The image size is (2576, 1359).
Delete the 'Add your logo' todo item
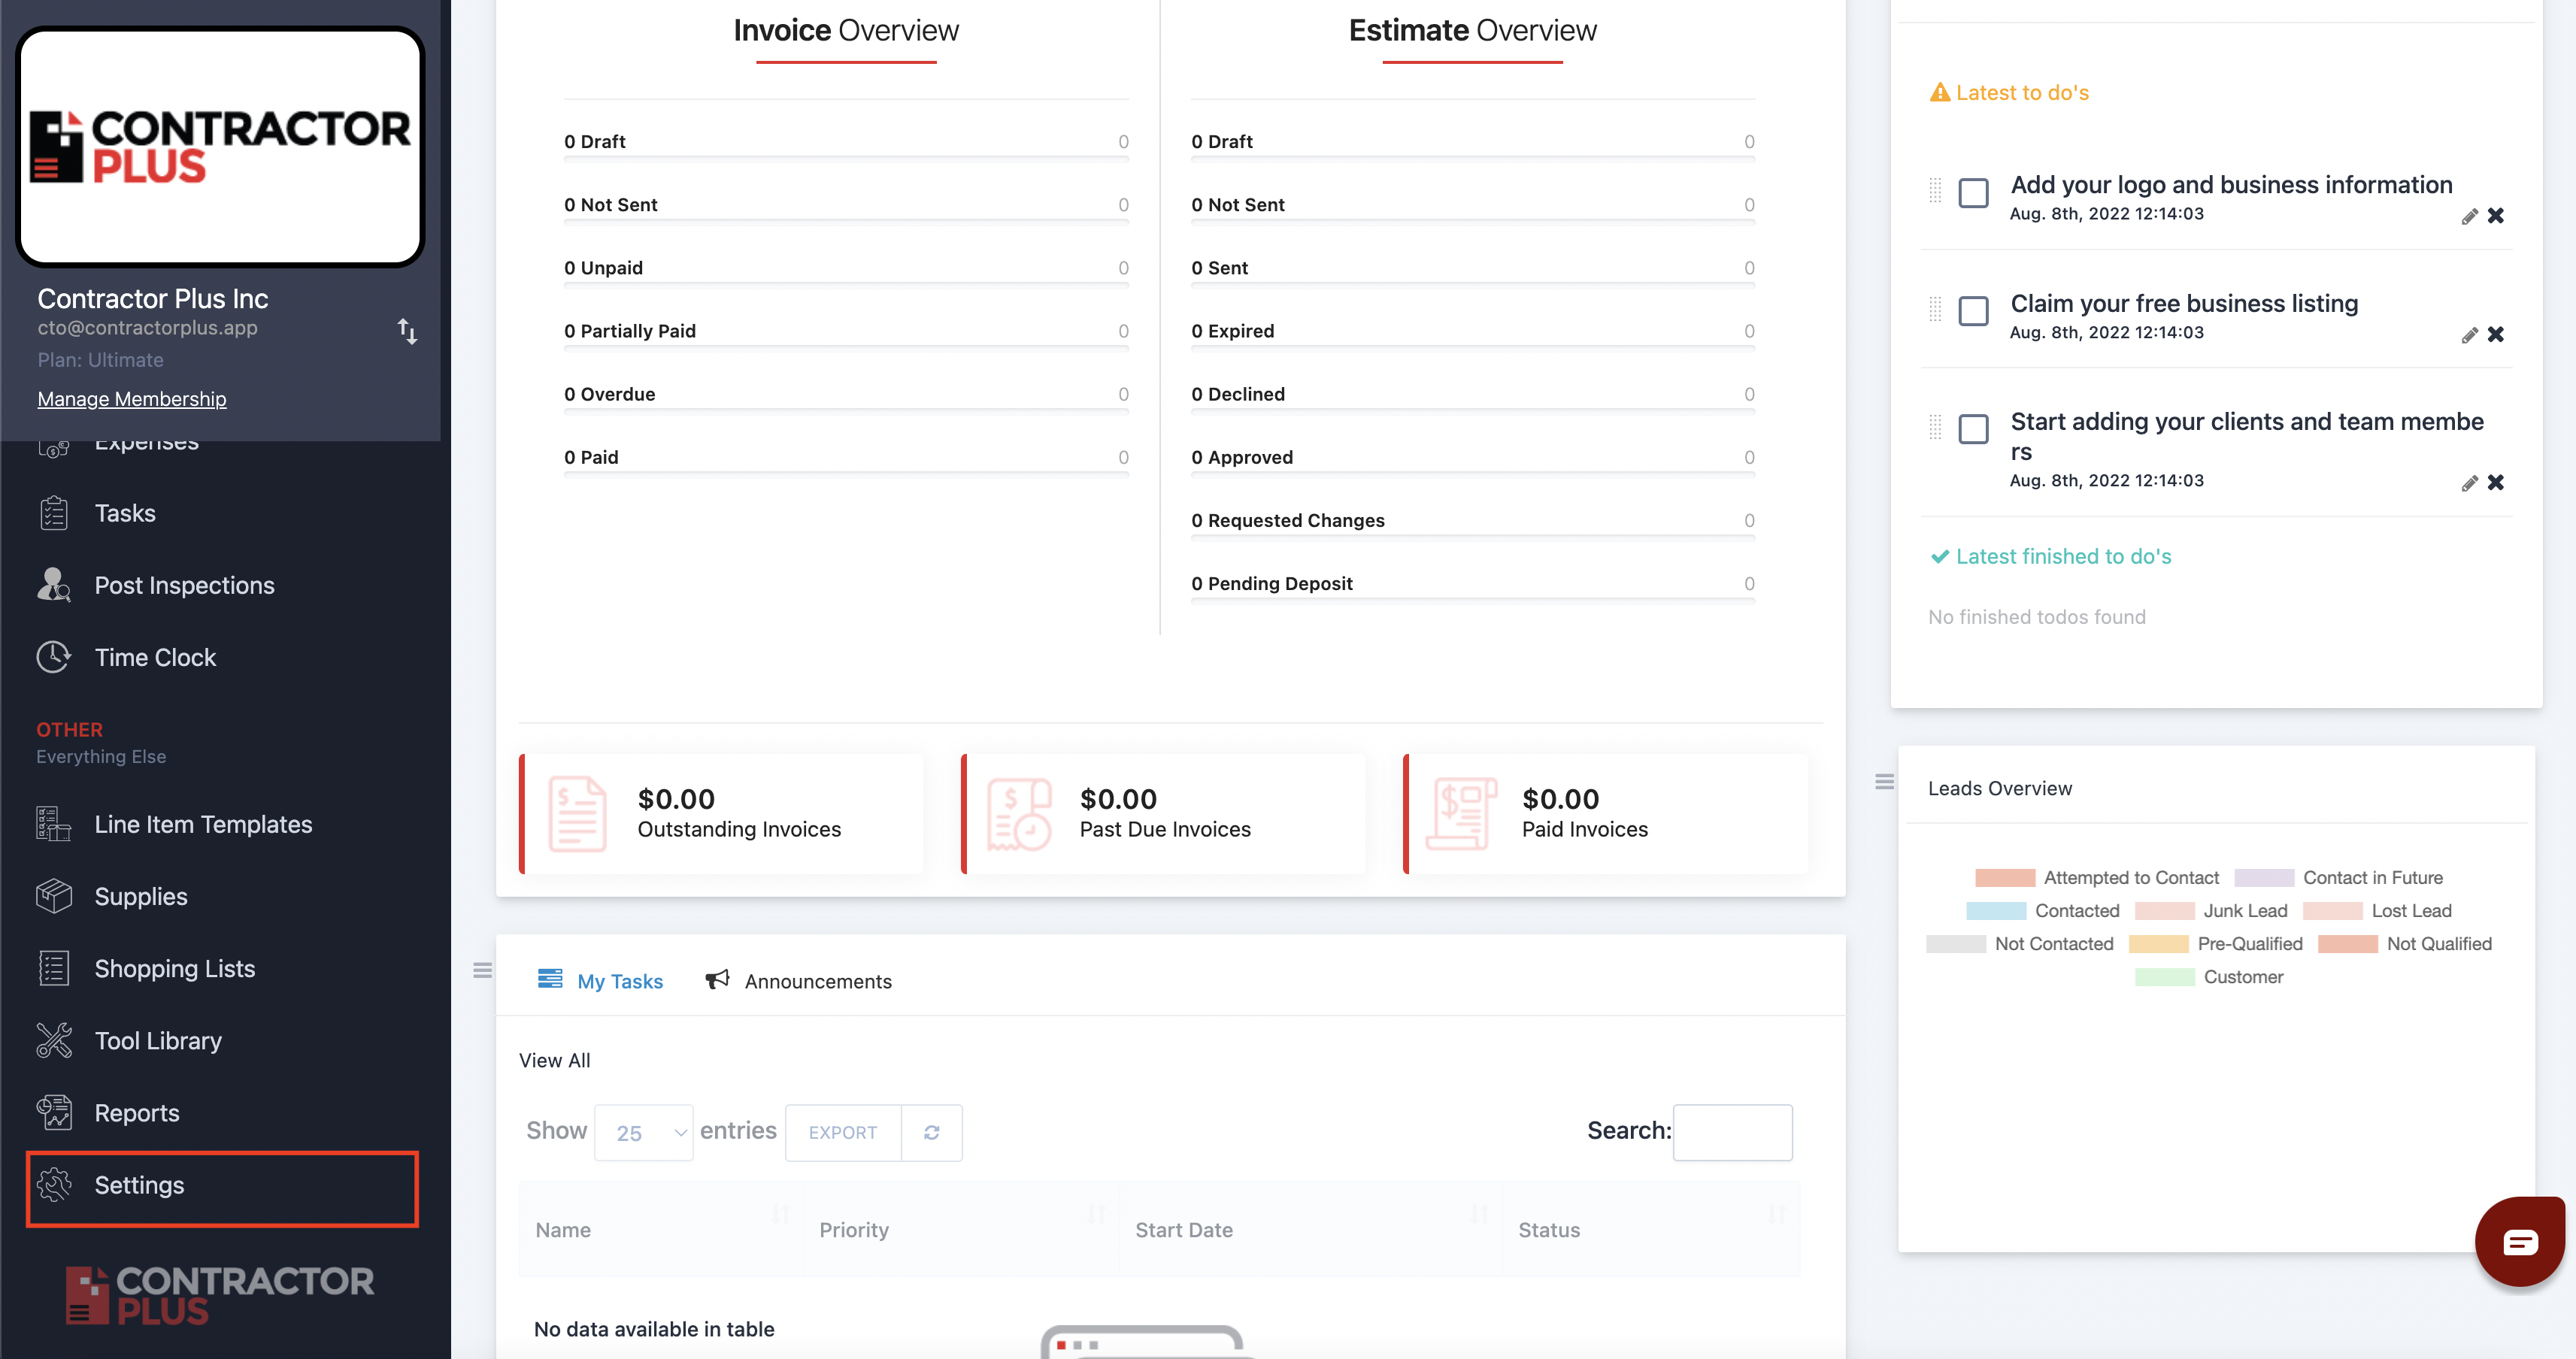coord(2495,216)
